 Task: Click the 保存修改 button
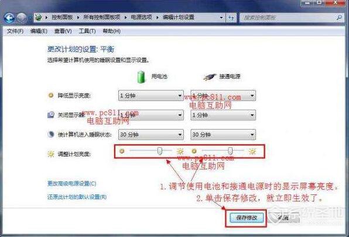pyautogui.click(x=247, y=218)
